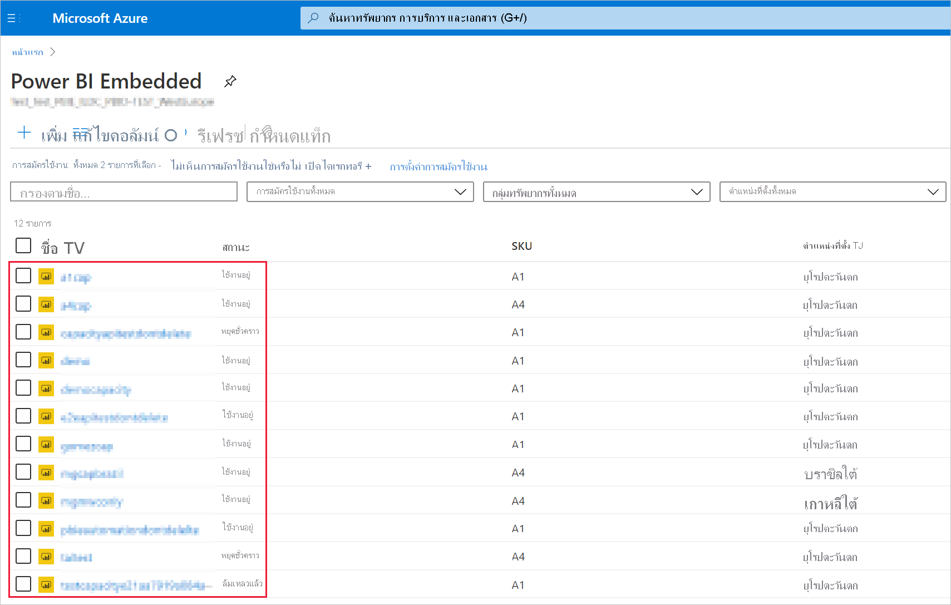This screenshot has height=605, width=951.
Task: Click the plus icon to add a capacity
Action: click(x=24, y=133)
